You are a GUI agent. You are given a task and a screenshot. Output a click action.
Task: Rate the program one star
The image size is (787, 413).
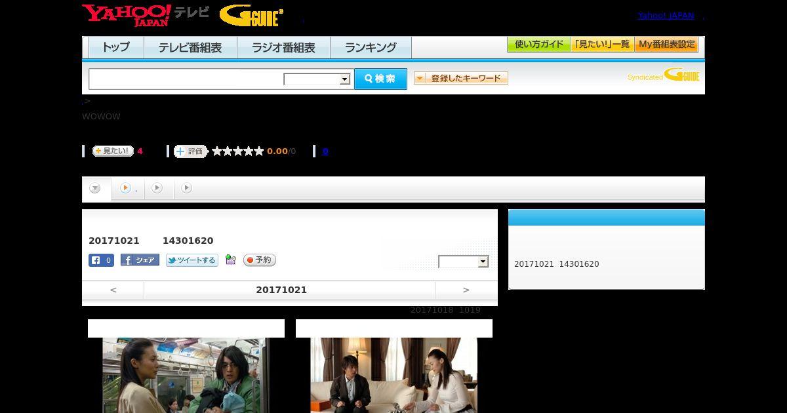click(x=217, y=151)
